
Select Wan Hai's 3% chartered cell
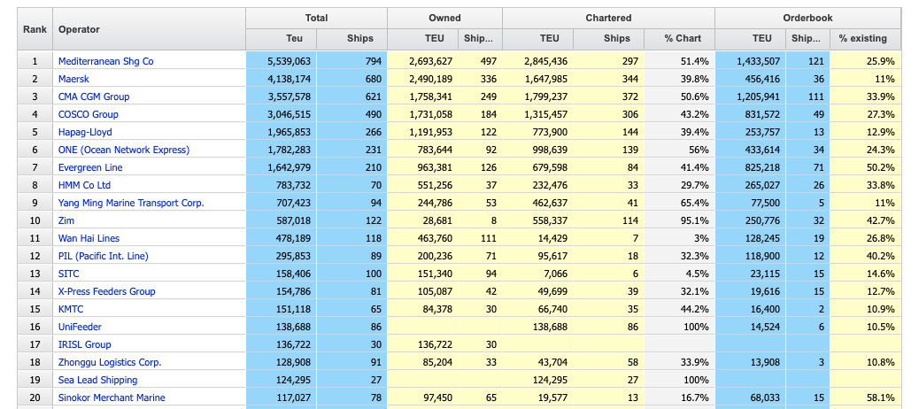pyautogui.click(x=679, y=238)
